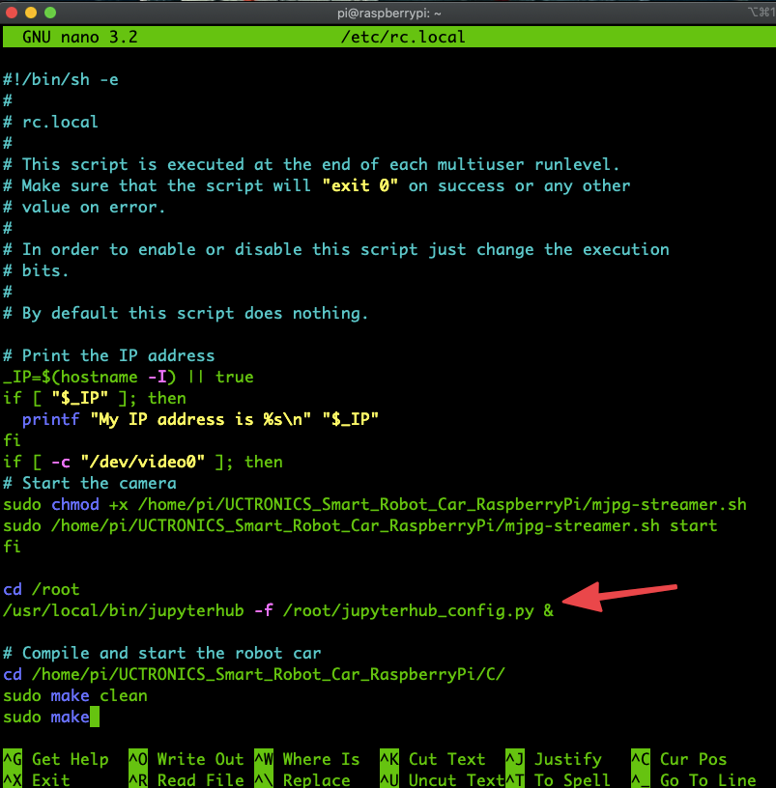Click the ^T To Spell shortcut

[x=559, y=780]
